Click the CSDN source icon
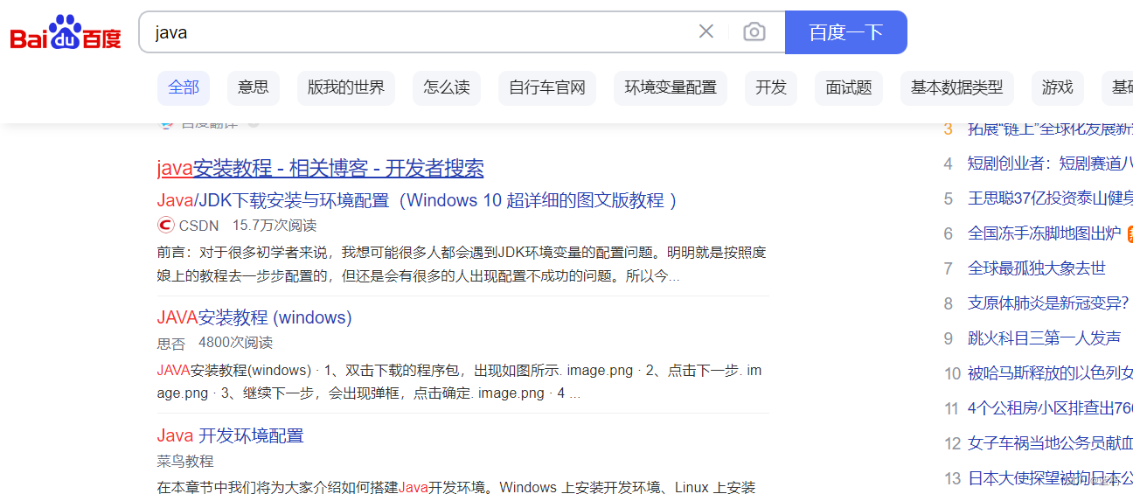The height and width of the screenshot is (494, 1133). tap(166, 225)
